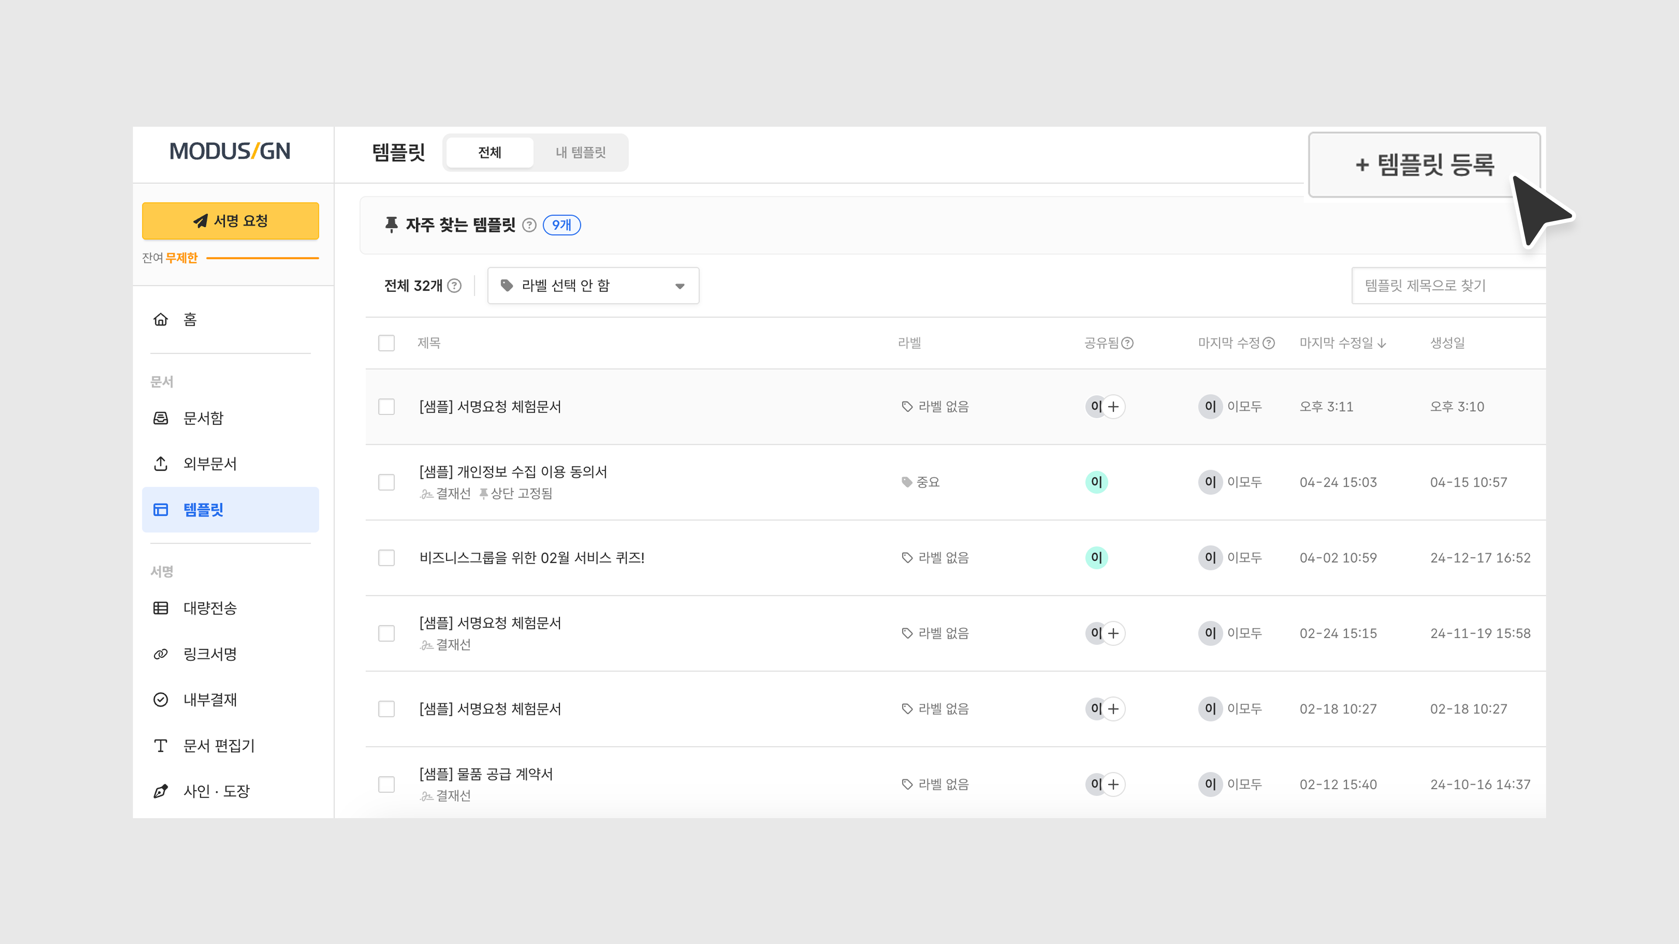Viewport: 1679px width, 944px height.
Task: Click the 서명 요청 button
Action: pyautogui.click(x=230, y=221)
